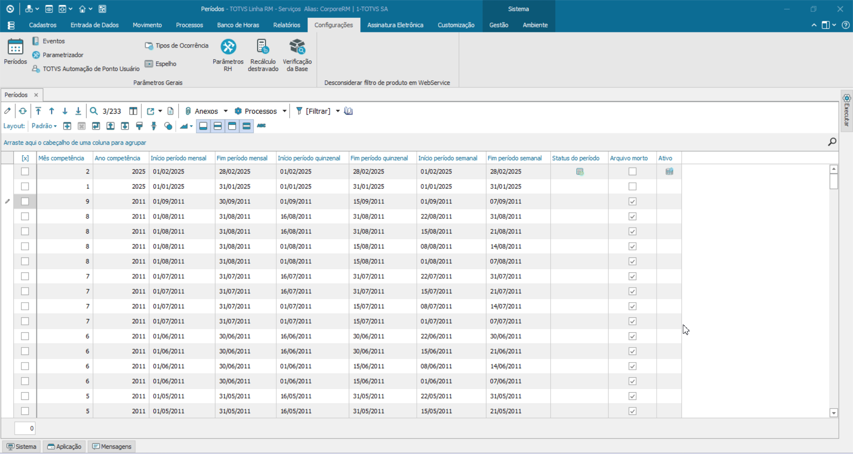Image resolution: width=853 pixels, height=454 pixels.
Task: Expand the export icon dropdown arrow
Action: click(160, 111)
